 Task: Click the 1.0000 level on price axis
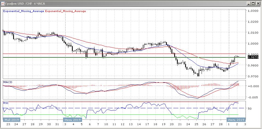[253, 43]
